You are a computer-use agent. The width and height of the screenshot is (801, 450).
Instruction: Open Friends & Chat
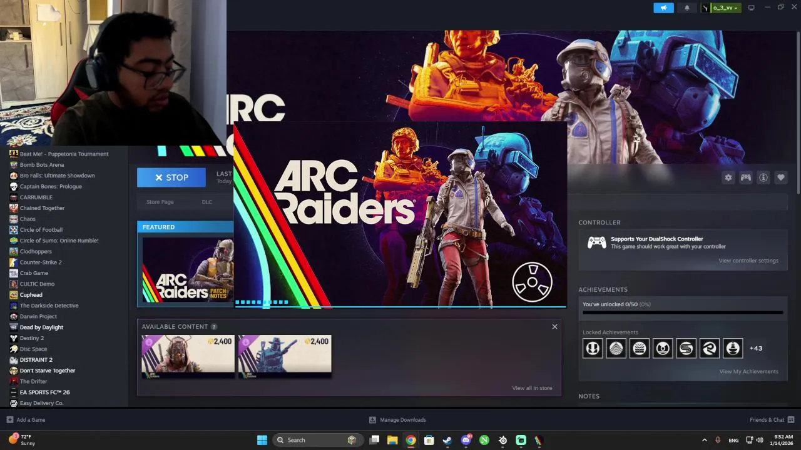[772, 420]
